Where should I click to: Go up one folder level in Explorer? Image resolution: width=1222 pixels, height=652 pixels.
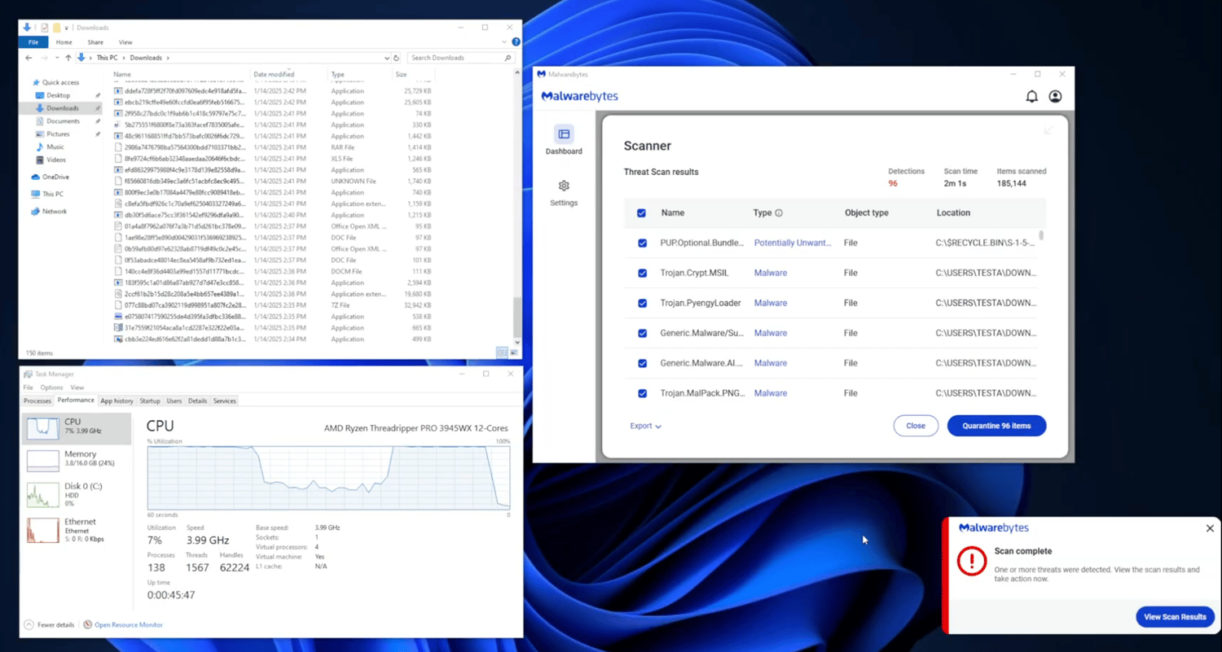coord(68,58)
